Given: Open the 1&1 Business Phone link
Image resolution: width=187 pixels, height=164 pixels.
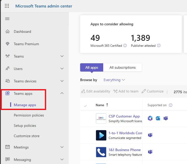Looking at the screenshot, I should point(124,150).
